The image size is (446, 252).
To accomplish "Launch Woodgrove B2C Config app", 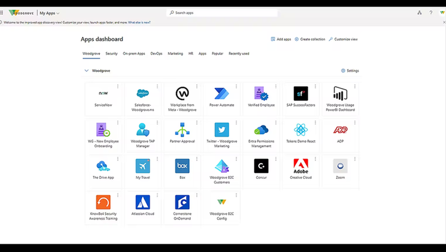I will (222, 208).
